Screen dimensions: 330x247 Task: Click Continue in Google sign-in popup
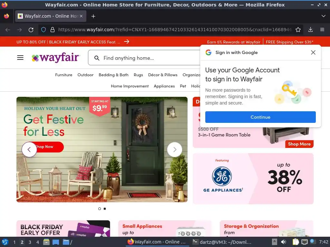coord(260,117)
